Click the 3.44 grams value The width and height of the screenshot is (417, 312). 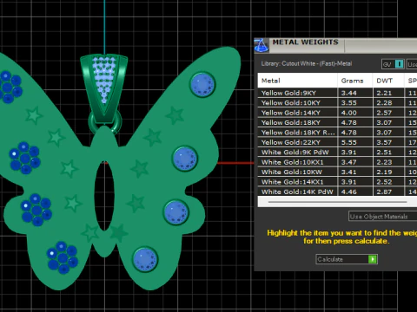point(348,93)
